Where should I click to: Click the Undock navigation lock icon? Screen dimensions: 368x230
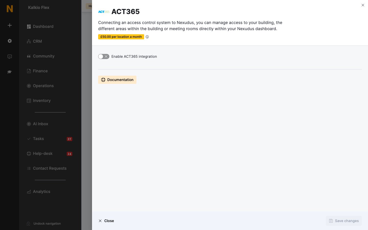29,224
